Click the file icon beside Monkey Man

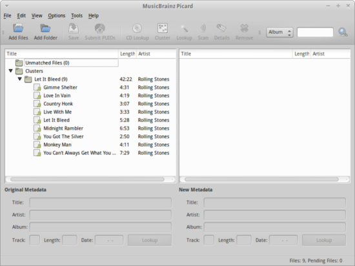pyautogui.click(x=37, y=145)
